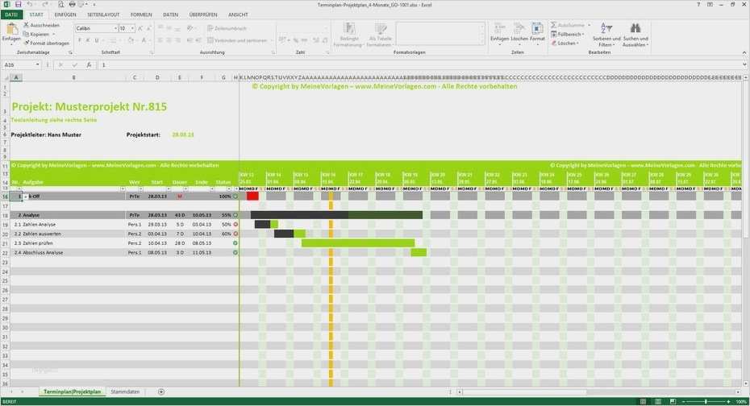Click the fx insert function icon
750x406 pixels.
(89, 64)
